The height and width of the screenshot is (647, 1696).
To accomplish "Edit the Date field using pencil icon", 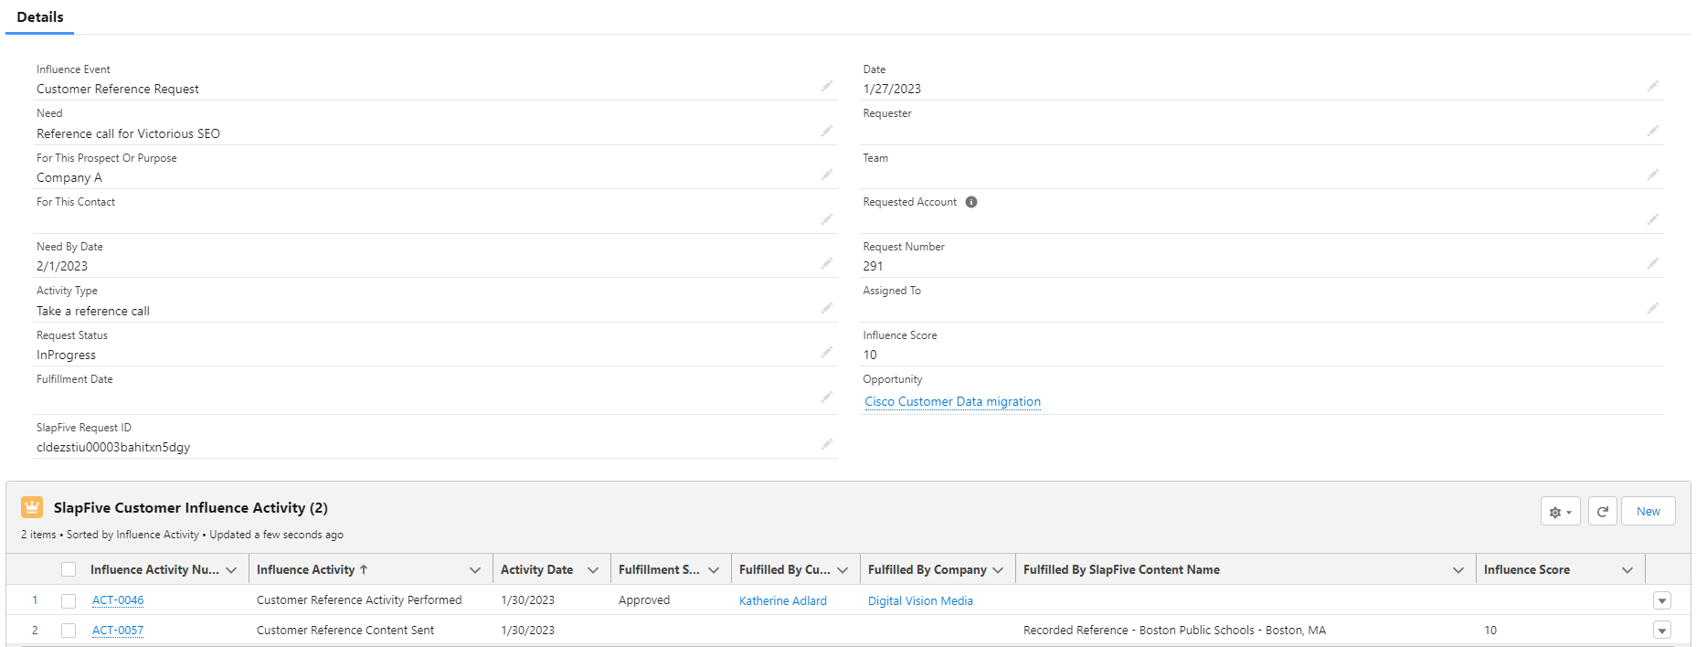I will click(x=1652, y=87).
